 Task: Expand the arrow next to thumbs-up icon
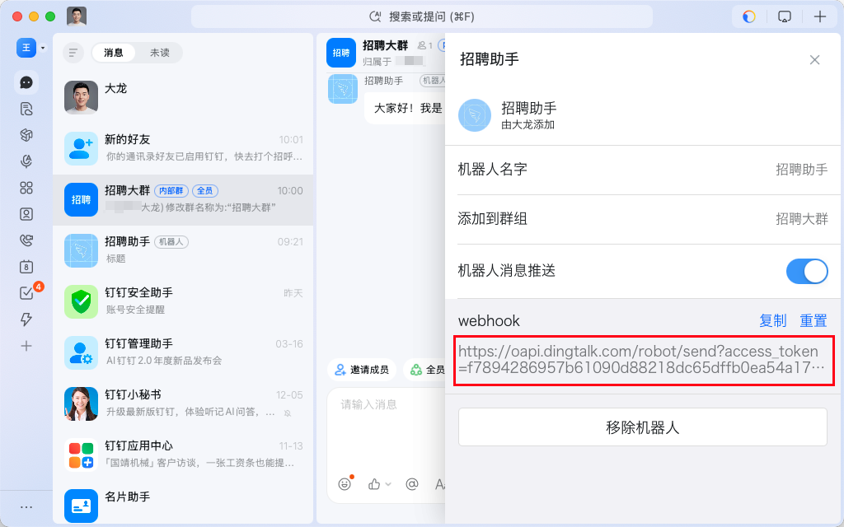pyautogui.click(x=388, y=484)
